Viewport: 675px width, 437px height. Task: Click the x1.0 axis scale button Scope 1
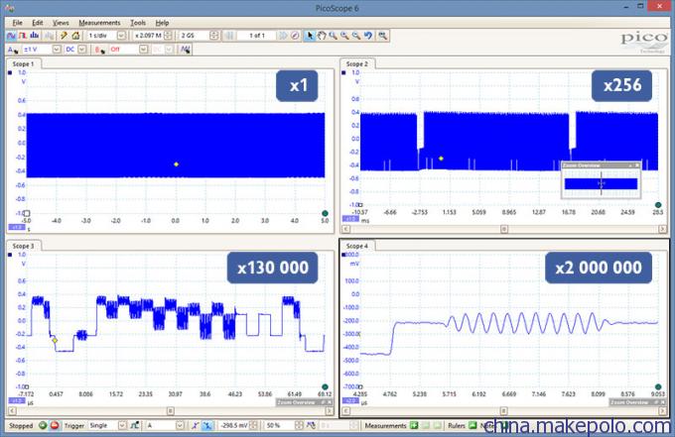point(17,227)
